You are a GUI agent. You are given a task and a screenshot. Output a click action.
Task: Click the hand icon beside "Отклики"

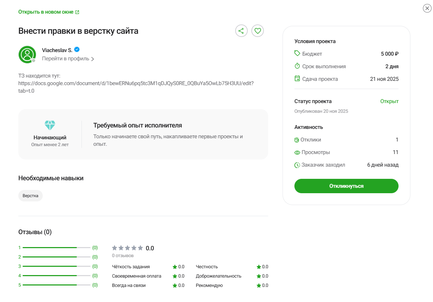point(297,140)
